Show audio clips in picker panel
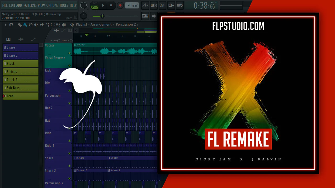 (x=21, y=39)
